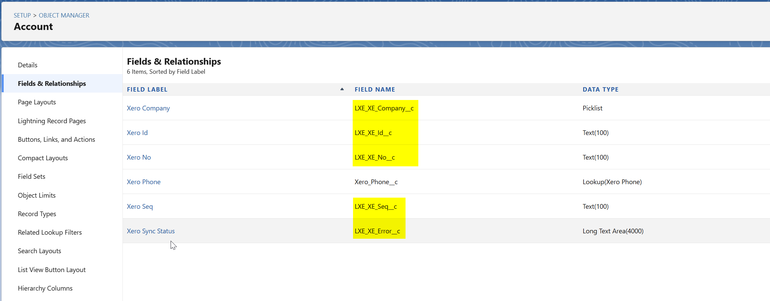The width and height of the screenshot is (770, 301).
Task: Click the Long Text Area(4000) cell
Action: 613,231
